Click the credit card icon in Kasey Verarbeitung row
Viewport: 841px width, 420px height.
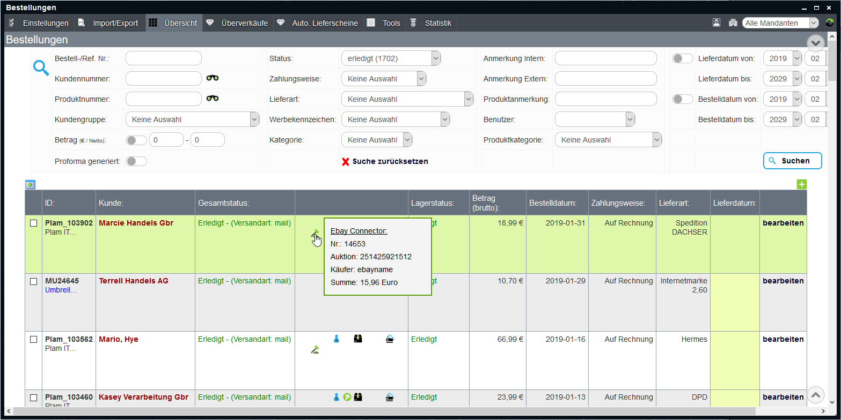click(x=390, y=397)
